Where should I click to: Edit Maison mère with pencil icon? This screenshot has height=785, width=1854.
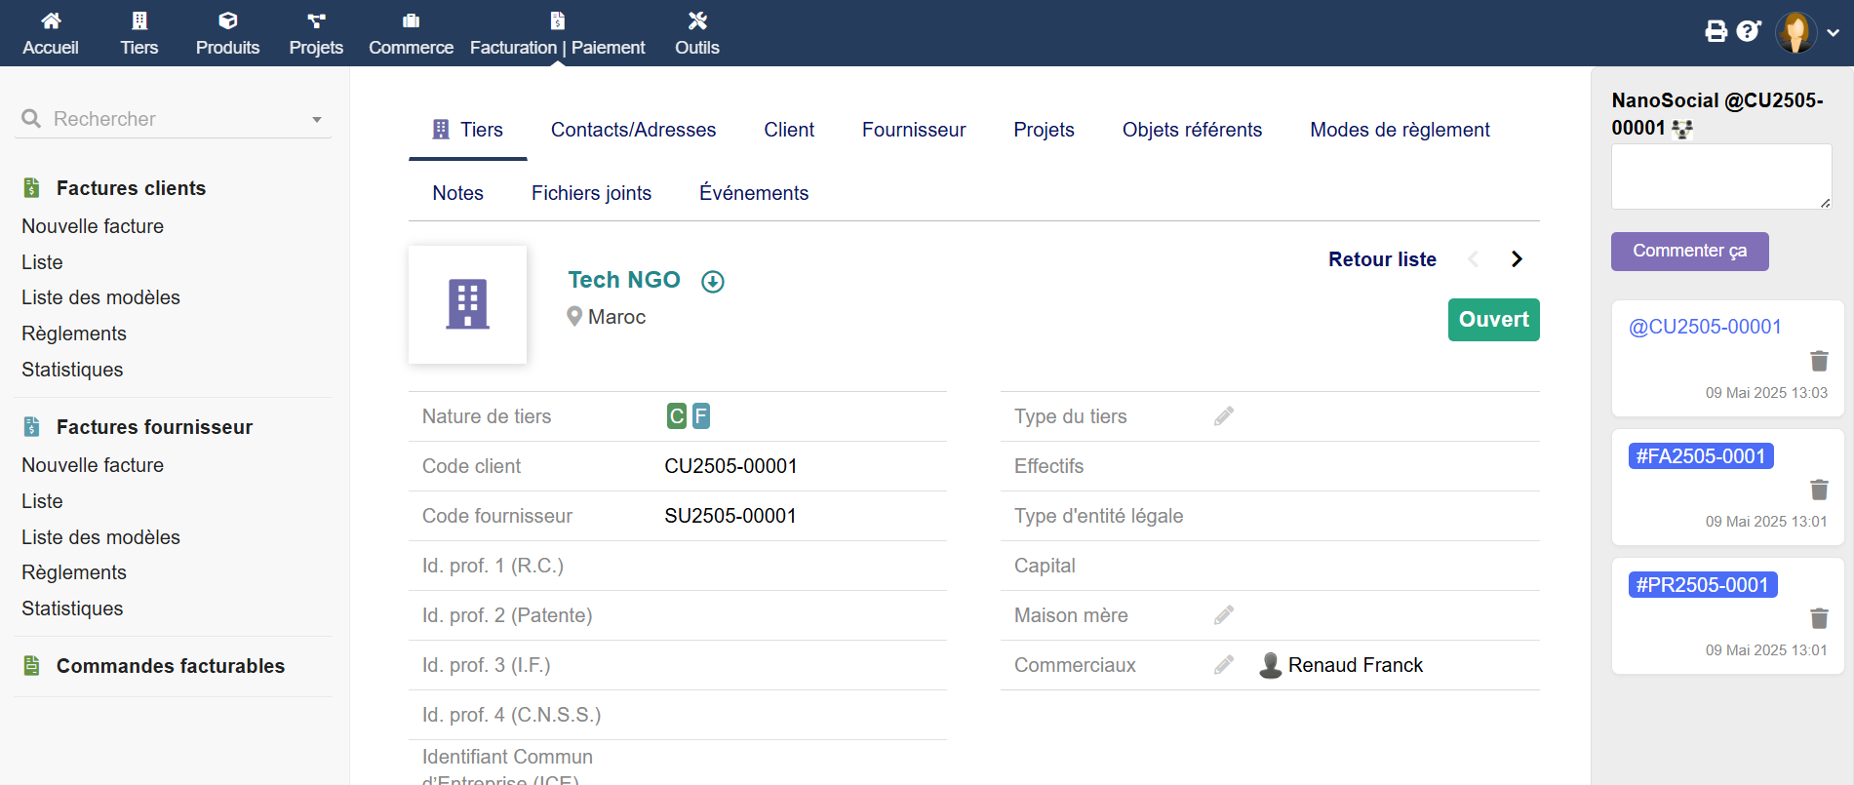coord(1224,615)
